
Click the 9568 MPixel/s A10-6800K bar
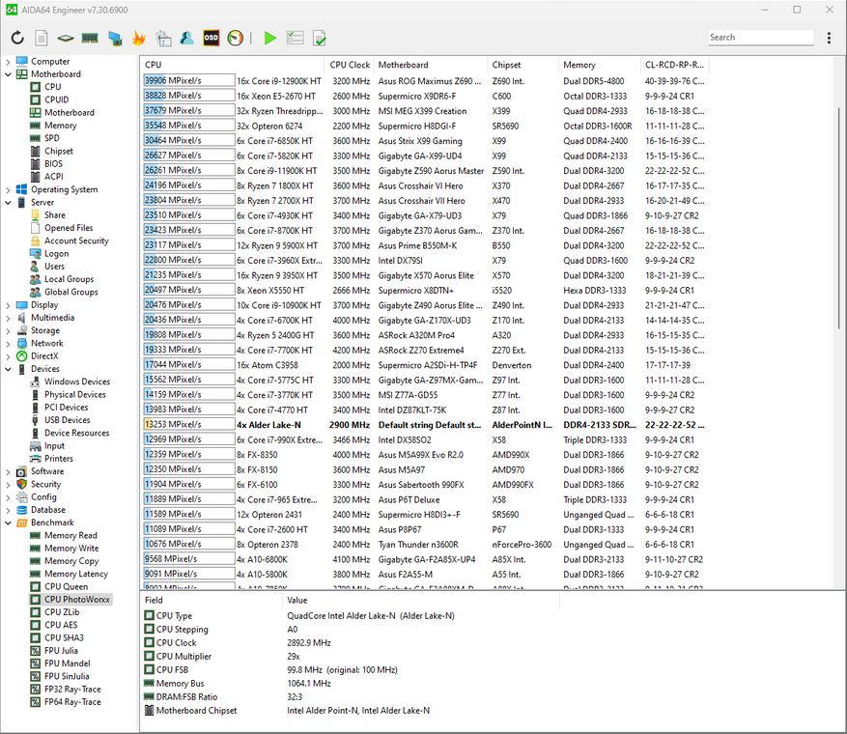189,559
